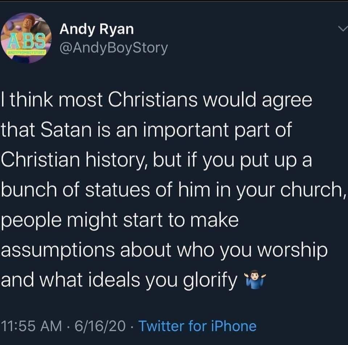Open the Twitter for iPhone source link

tap(198, 326)
